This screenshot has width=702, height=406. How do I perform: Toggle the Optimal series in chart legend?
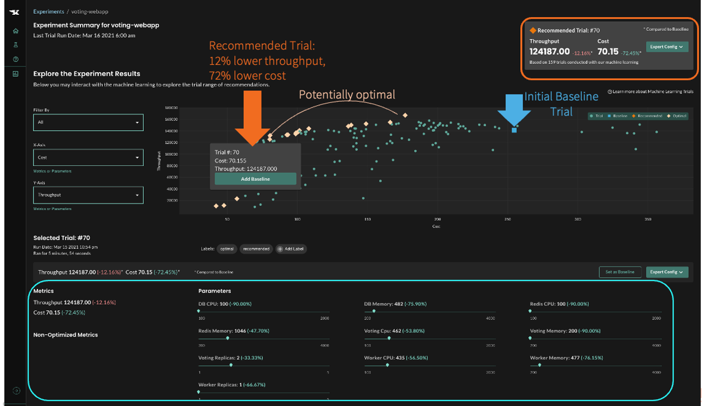(669, 116)
